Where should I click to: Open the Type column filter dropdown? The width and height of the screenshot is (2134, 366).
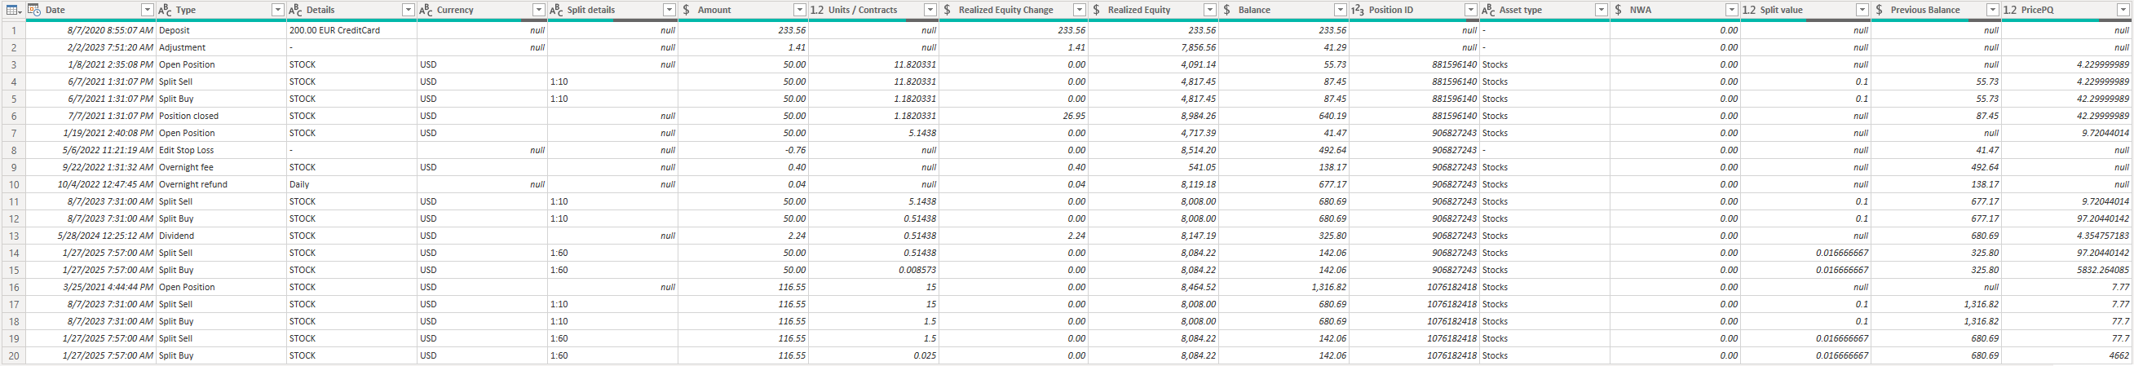[277, 10]
